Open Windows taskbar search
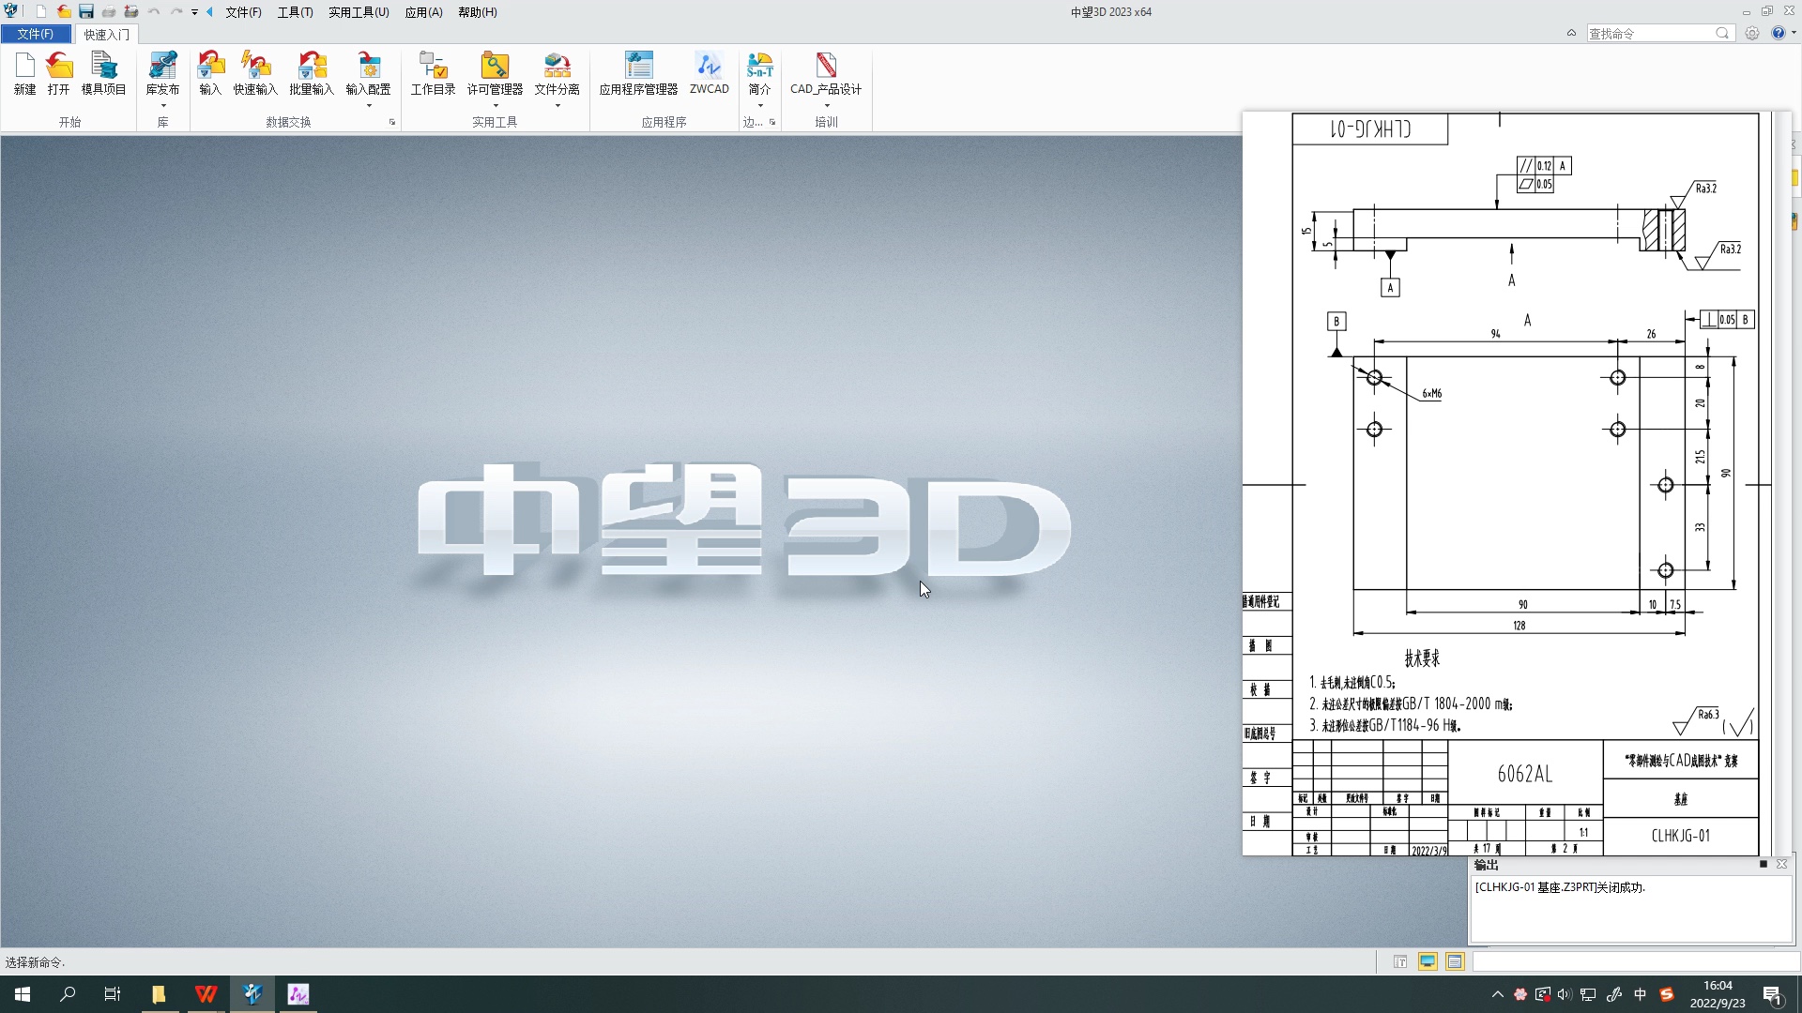The height and width of the screenshot is (1013, 1802). click(x=68, y=994)
